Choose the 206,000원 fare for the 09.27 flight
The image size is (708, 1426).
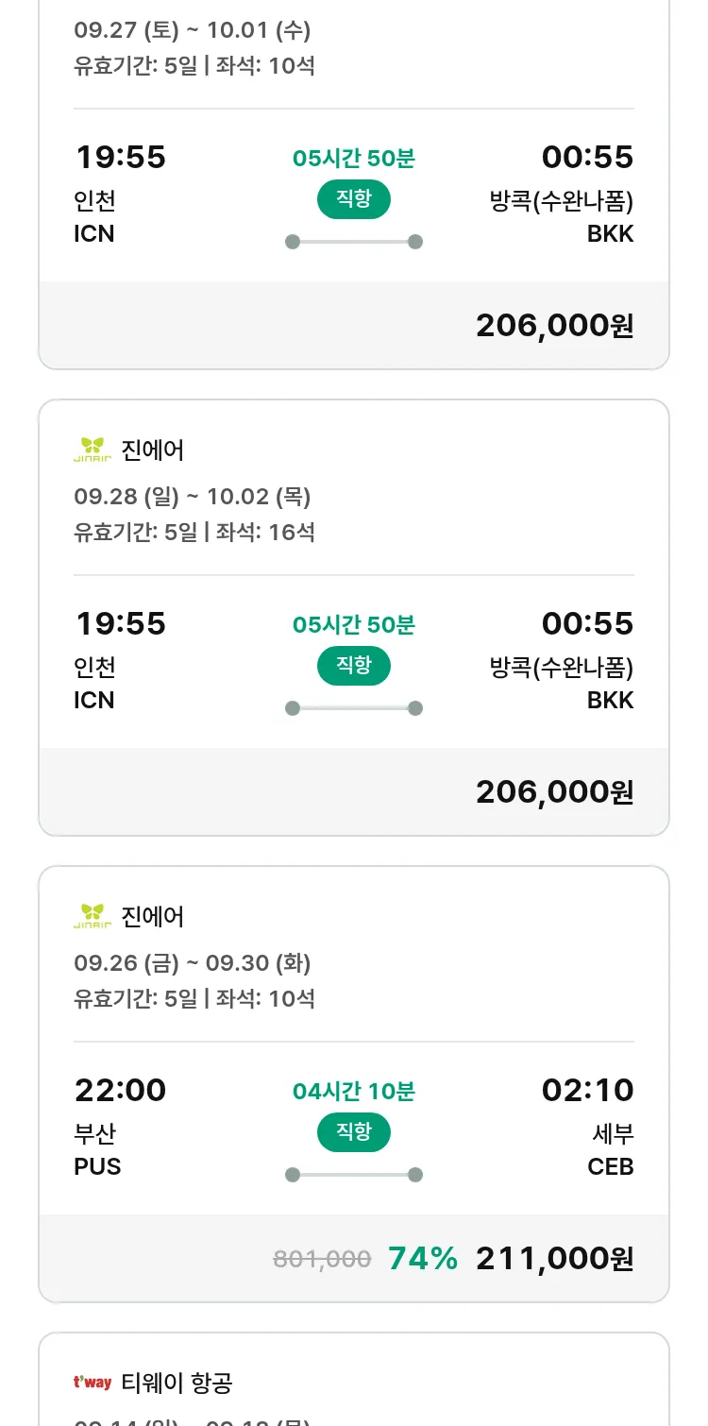tap(554, 325)
